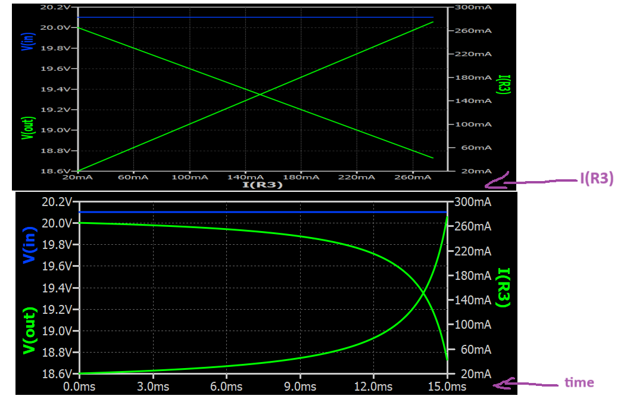This screenshot has width=627, height=405.
Task: Click the 180mA tick on top plot's right axis
Action: (473, 77)
